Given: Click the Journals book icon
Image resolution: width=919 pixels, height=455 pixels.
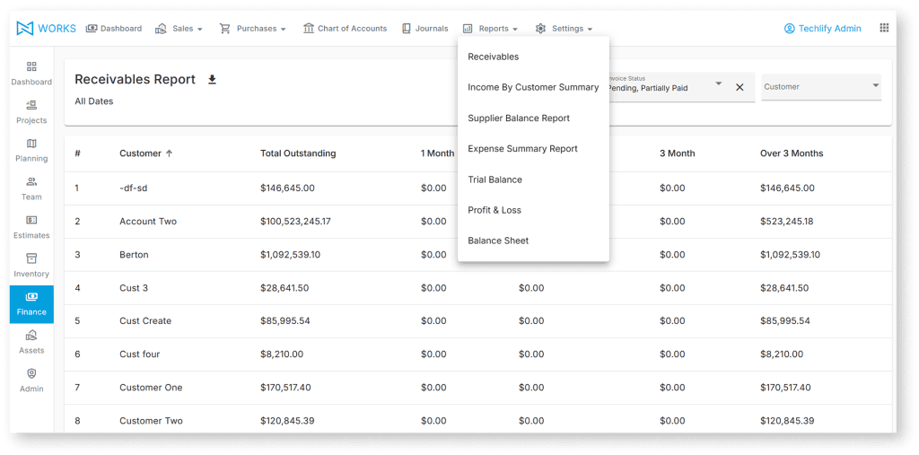Looking at the screenshot, I should 407,28.
